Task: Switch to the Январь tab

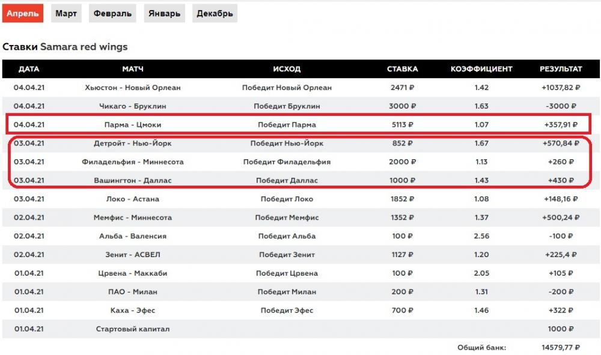Action: (x=164, y=13)
